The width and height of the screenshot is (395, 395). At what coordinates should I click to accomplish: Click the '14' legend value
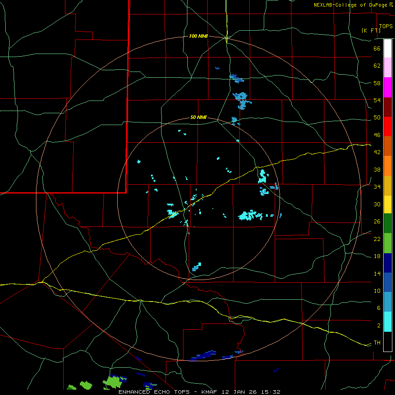click(x=377, y=273)
